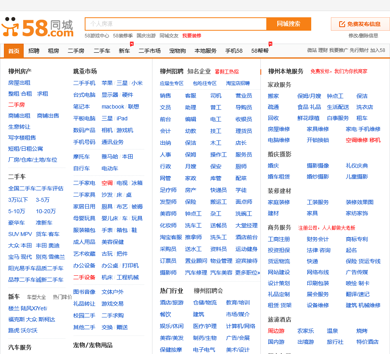Click the 摩托车 link
The height and width of the screenshot is (354, 390).
pyautogui.click(x=81, y=157)
